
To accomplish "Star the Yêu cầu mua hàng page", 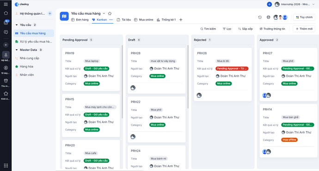I will [110, 13].
